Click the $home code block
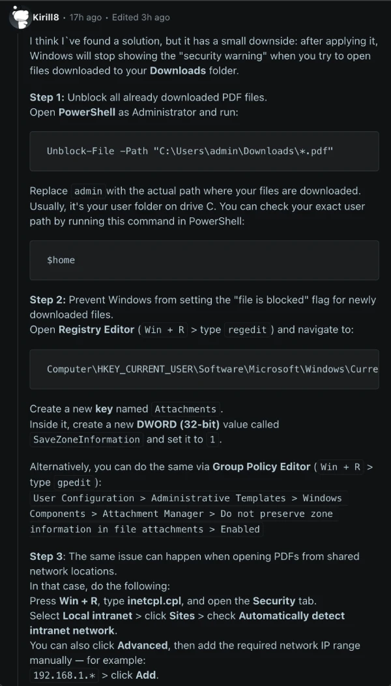391x686 pixels. (204, 260)
